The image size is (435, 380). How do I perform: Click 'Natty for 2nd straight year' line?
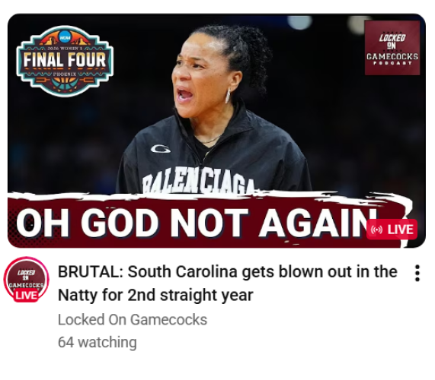tap(155, 295)
